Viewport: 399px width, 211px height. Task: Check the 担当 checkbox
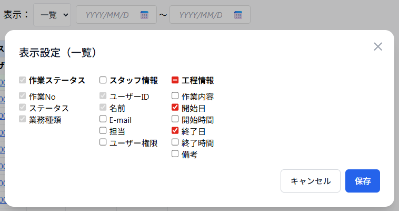(x=103, y=131)
